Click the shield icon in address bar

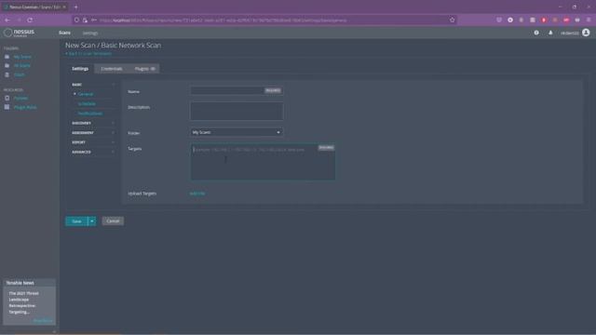click(76, 20)
